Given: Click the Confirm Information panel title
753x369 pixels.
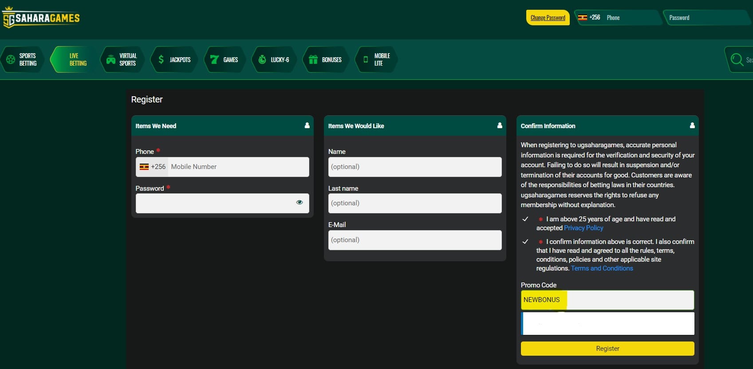Looking at the screenshot, I should [548, 126].
